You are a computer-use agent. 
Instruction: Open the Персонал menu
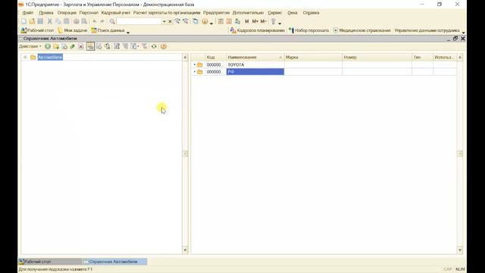pyautogui.click(x=89, y=13)
